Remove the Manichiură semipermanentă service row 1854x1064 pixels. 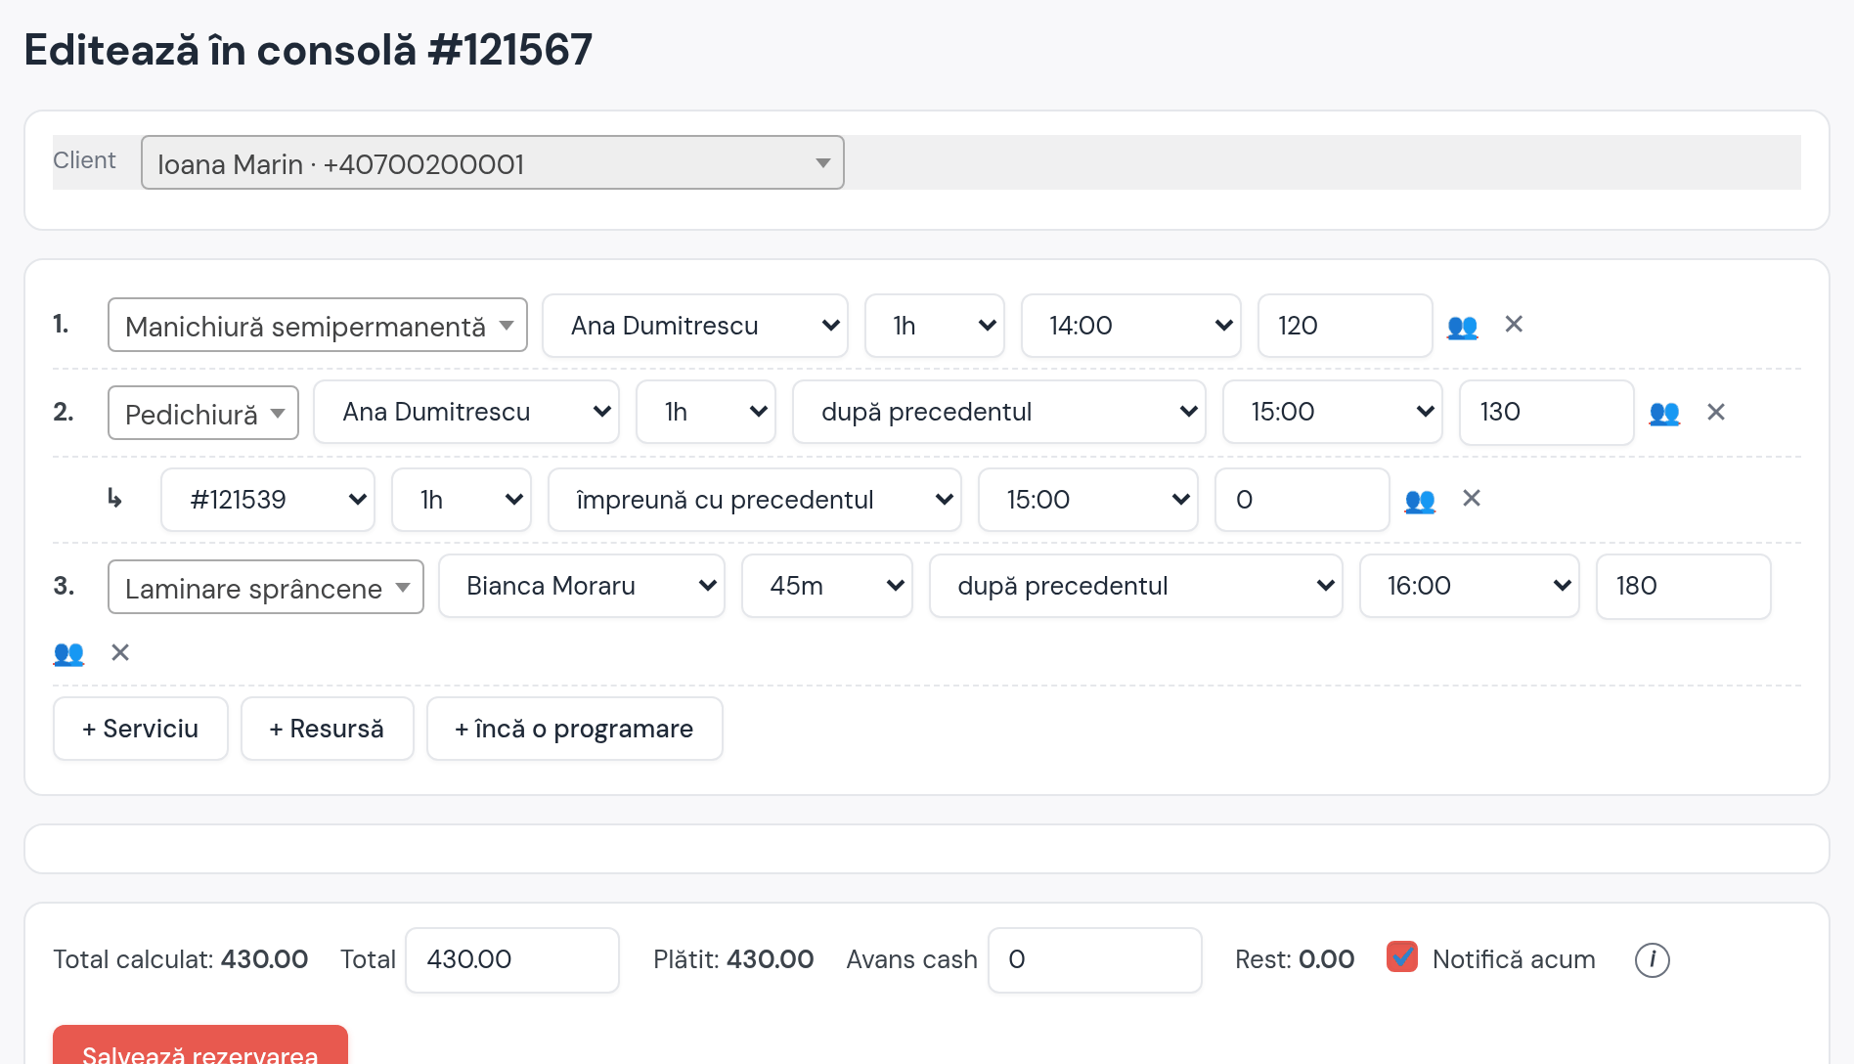(x=1514, y=324)
